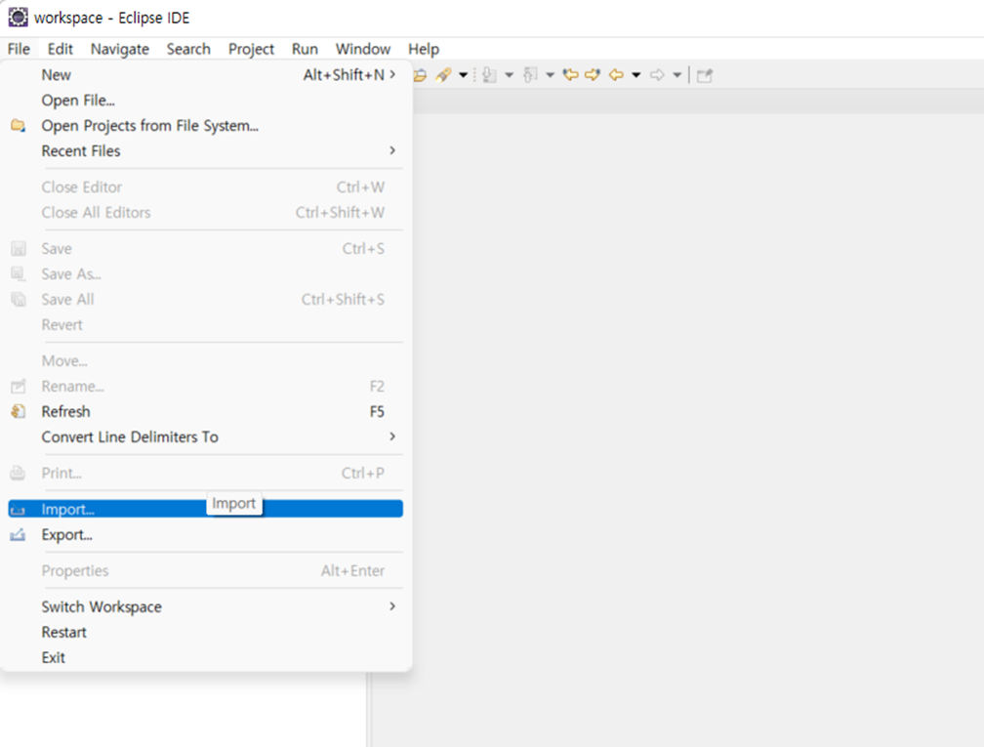Viewport: 984px width, 747px height.
Task: Open the Navigate menu
Action: coord(120,49)
